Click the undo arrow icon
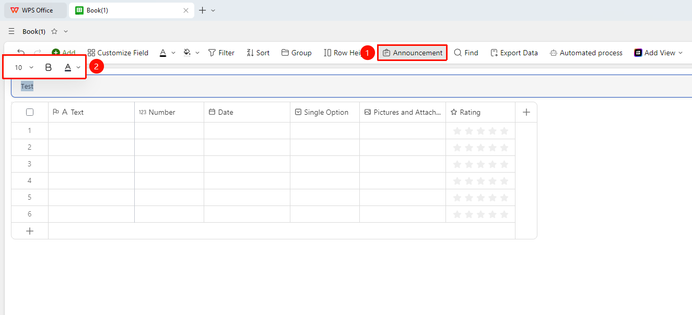The width and height of the screenshot is (692, 315). pyautogui.click(x=21, y=52)
